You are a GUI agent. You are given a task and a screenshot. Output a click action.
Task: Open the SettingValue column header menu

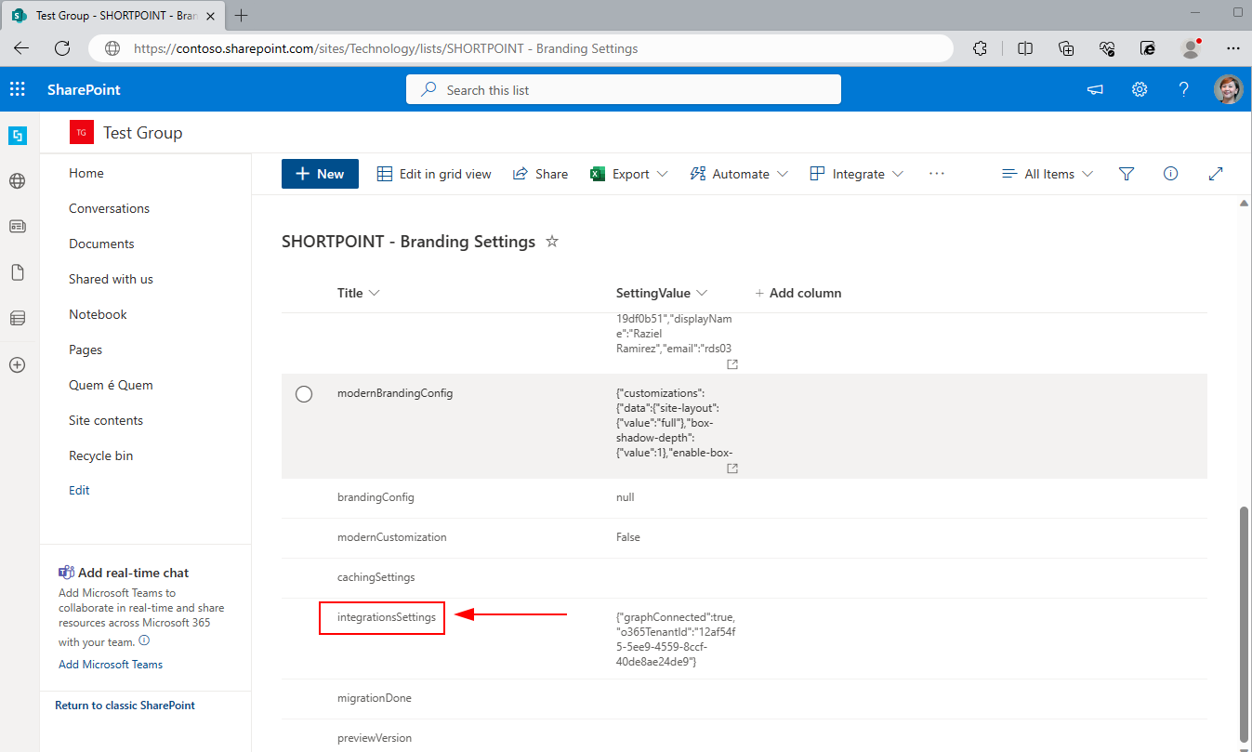(662, 293)
